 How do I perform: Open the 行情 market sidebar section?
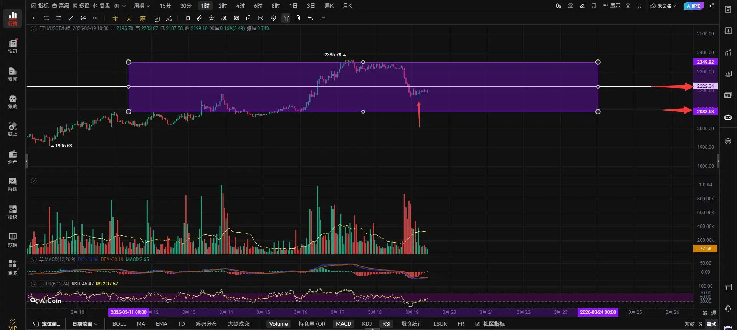click(13, 18)
